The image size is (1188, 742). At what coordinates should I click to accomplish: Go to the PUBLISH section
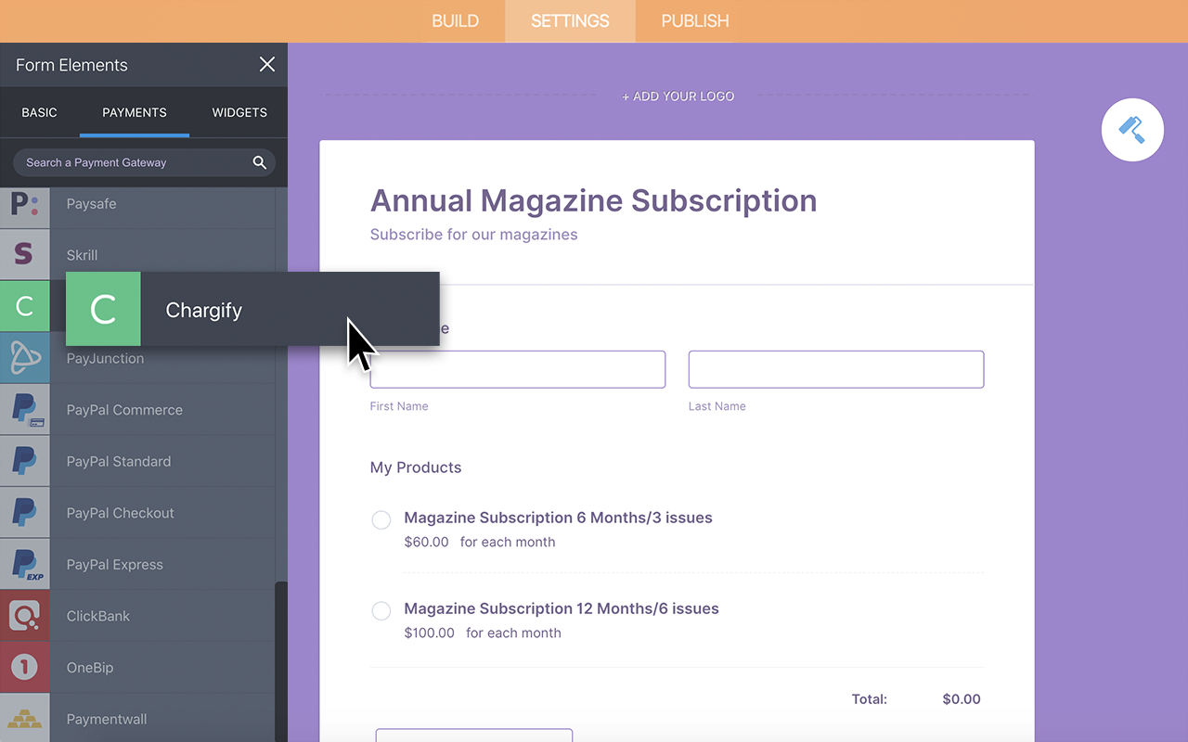pyautogui.click(x=692, y=20)
